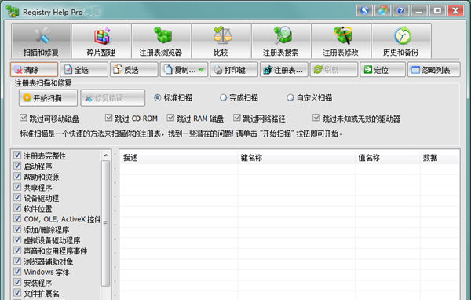Click the 打印键 printer button
The image size is (471, 300).
(x=234, y=70)
